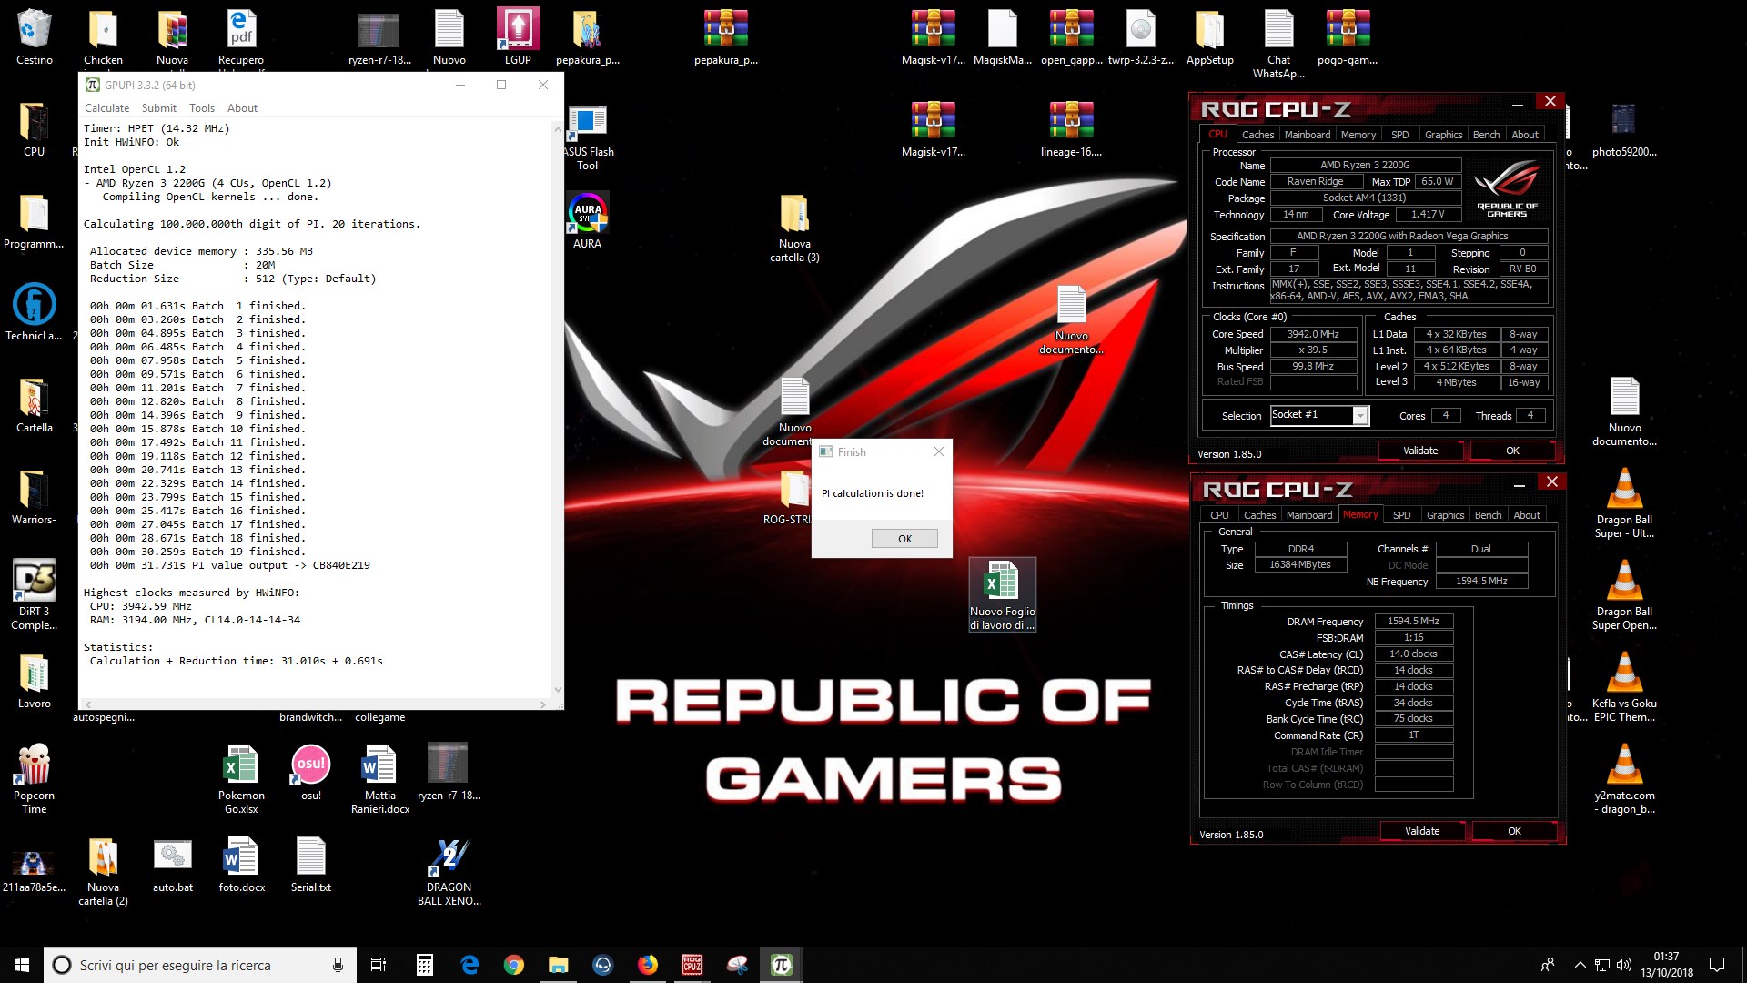This screenshot has width=1747, height=983.
Task: Open the About menu in GPUPI
Action: (x=242, y=107)
